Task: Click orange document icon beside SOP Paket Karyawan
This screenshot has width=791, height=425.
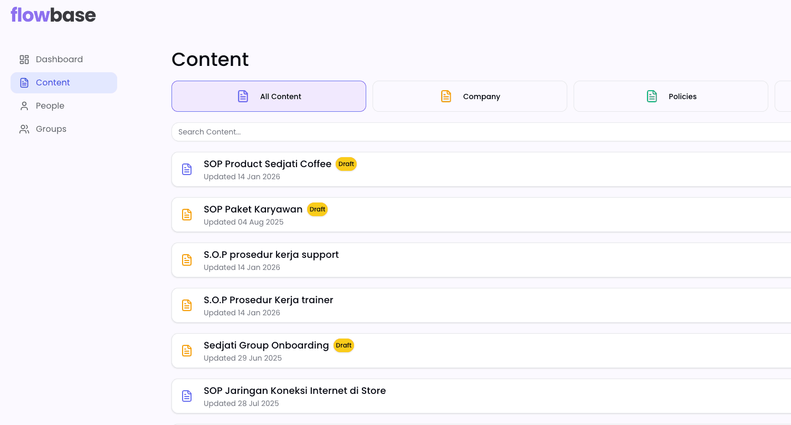Action: [x=187, y=215]
